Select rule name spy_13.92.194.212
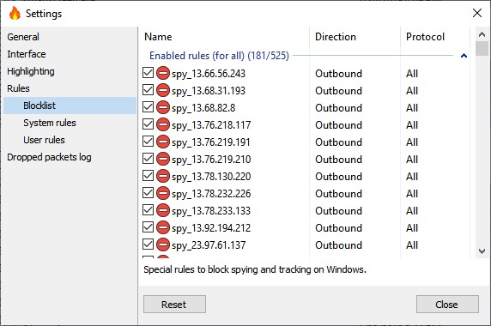 pos(211,228)
